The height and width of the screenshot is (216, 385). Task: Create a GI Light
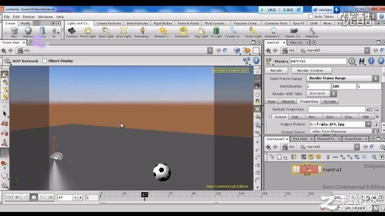pos(216,33)
